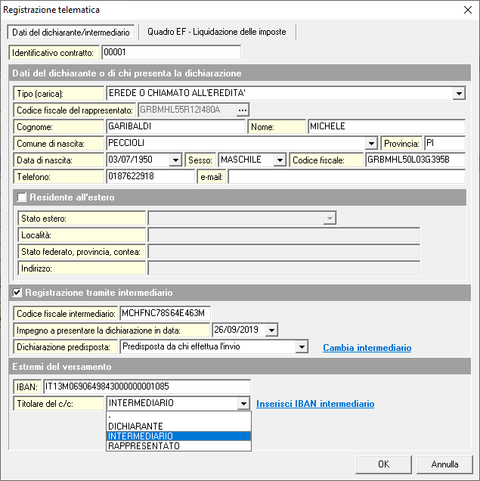Click the ellipsis button beside Codice fiscale del rappresentato
480x481 pixels.
tap(243, 110)
